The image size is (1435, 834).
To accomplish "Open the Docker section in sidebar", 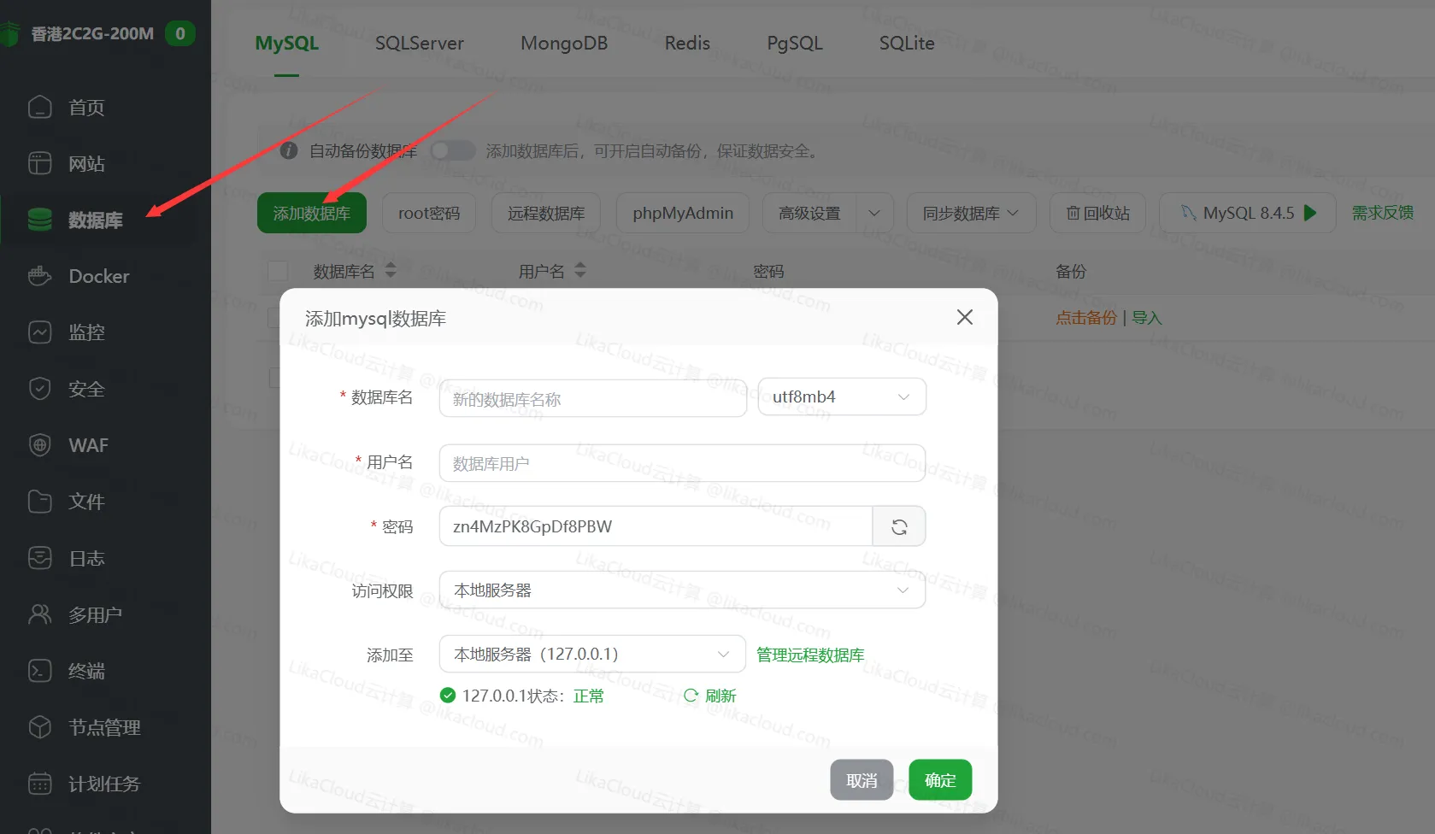I will coord(100,276).
